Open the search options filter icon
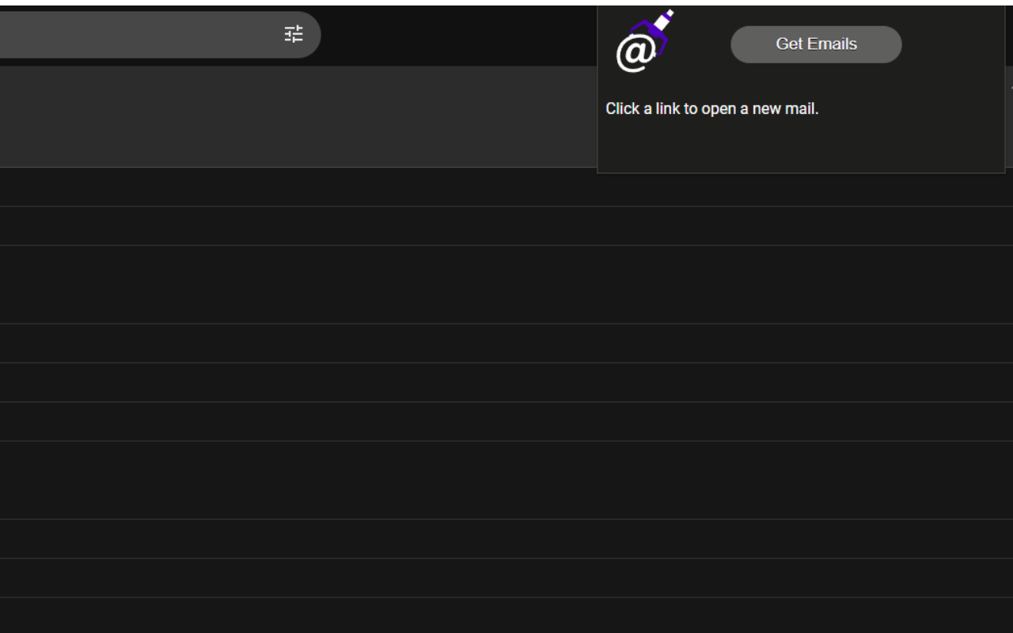The height and width of the screenshot is (633, 1013). tap(294, 34)
